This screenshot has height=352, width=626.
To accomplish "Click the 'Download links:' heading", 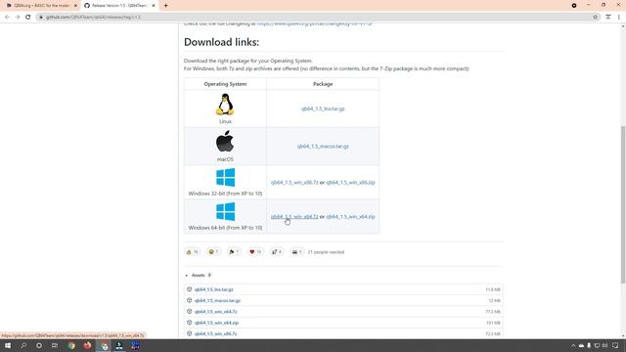I will coord(222,42).
